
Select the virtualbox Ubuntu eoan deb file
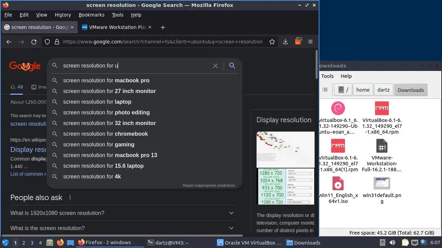338,117
